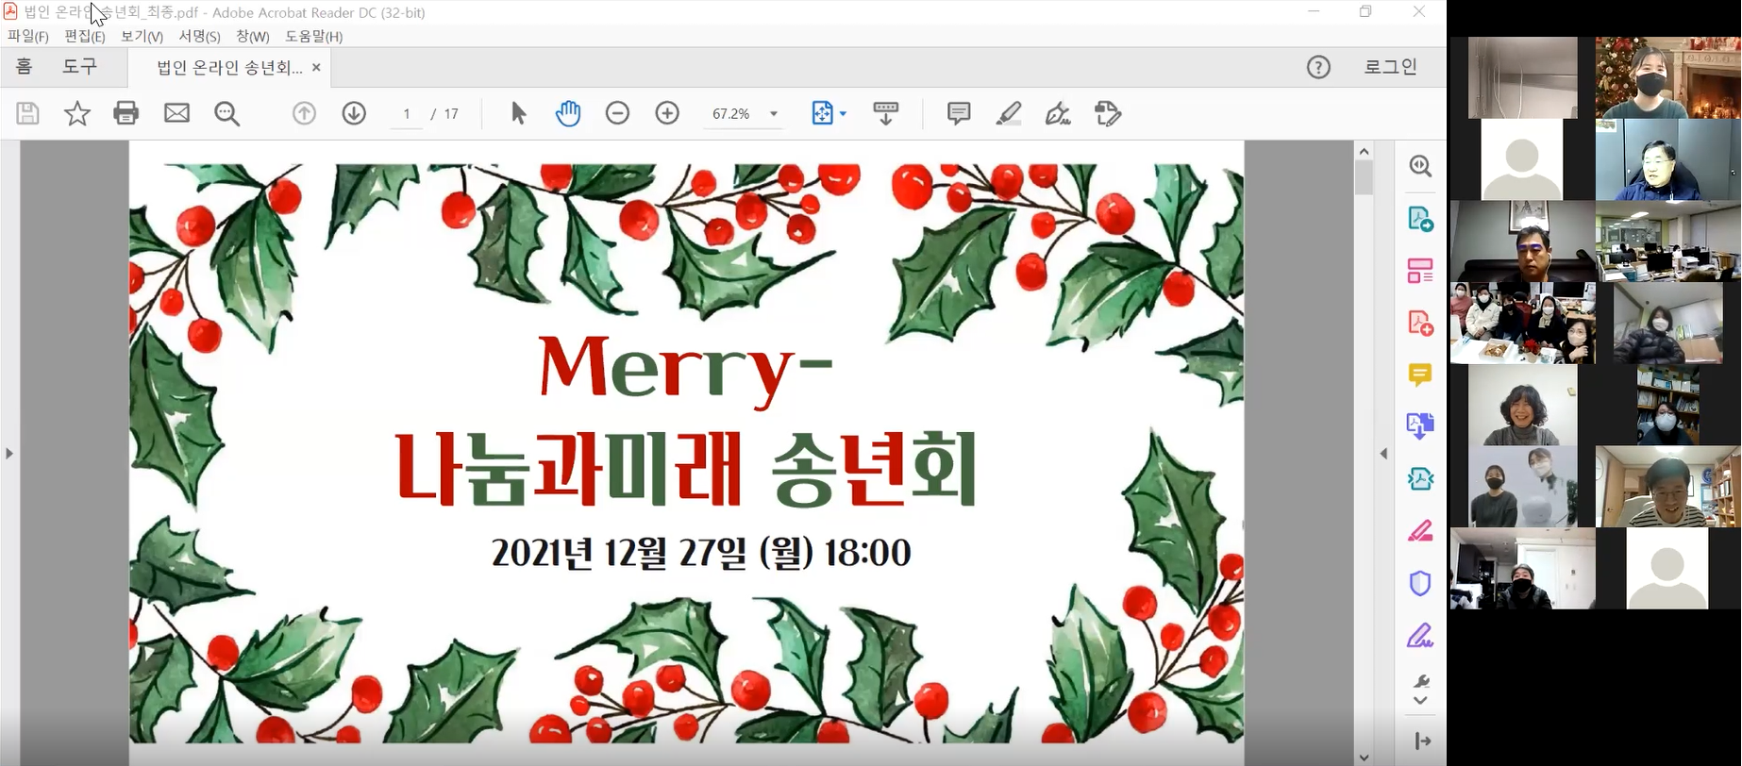Click the current page number field

(x=407, y=114)
